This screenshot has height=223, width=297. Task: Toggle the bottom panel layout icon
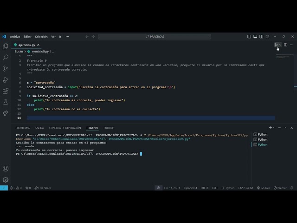tap(255, 37)
